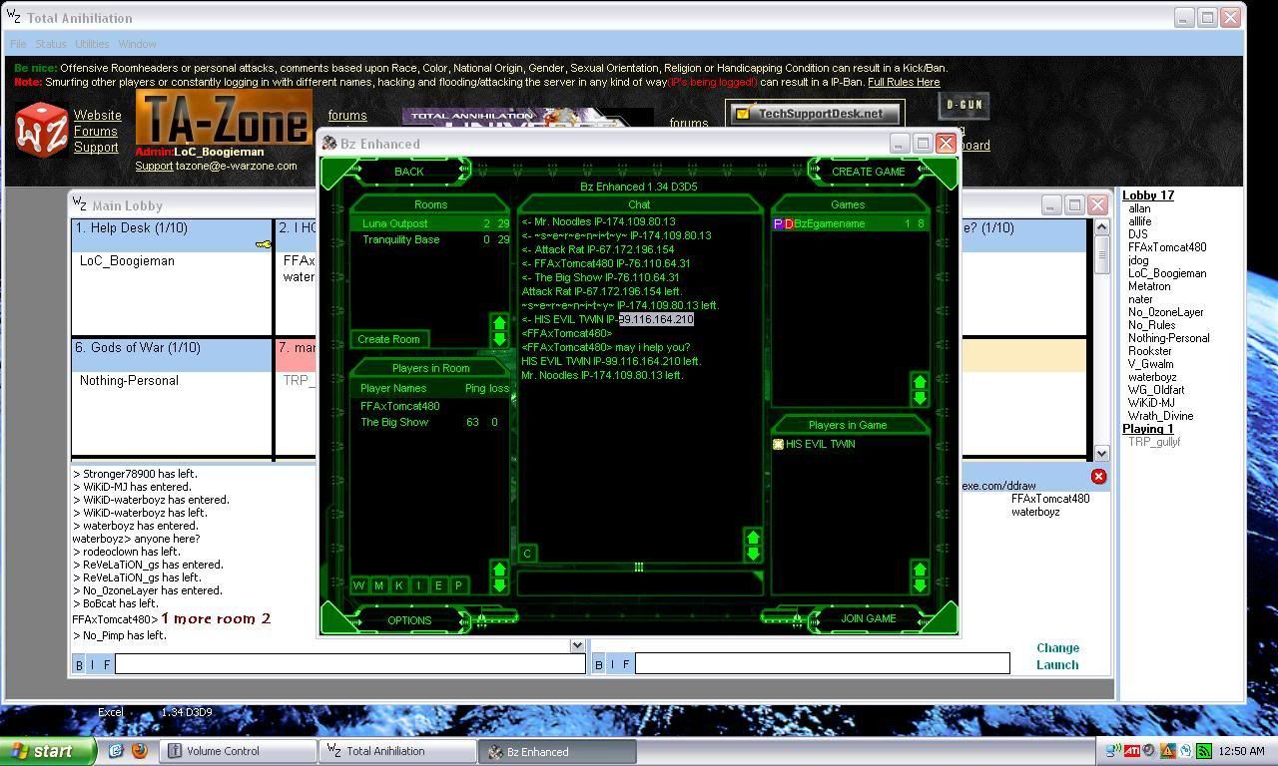The height and width of the screenshot is (766, 1278).
Task: Open the Window menu
Action: pos(137,44)
